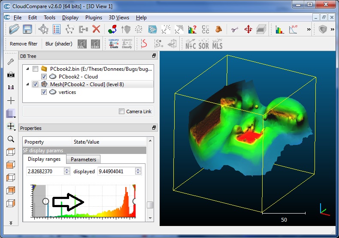Run the SOR filter tool
Screen dimensions: 339x238
point(204,44)
